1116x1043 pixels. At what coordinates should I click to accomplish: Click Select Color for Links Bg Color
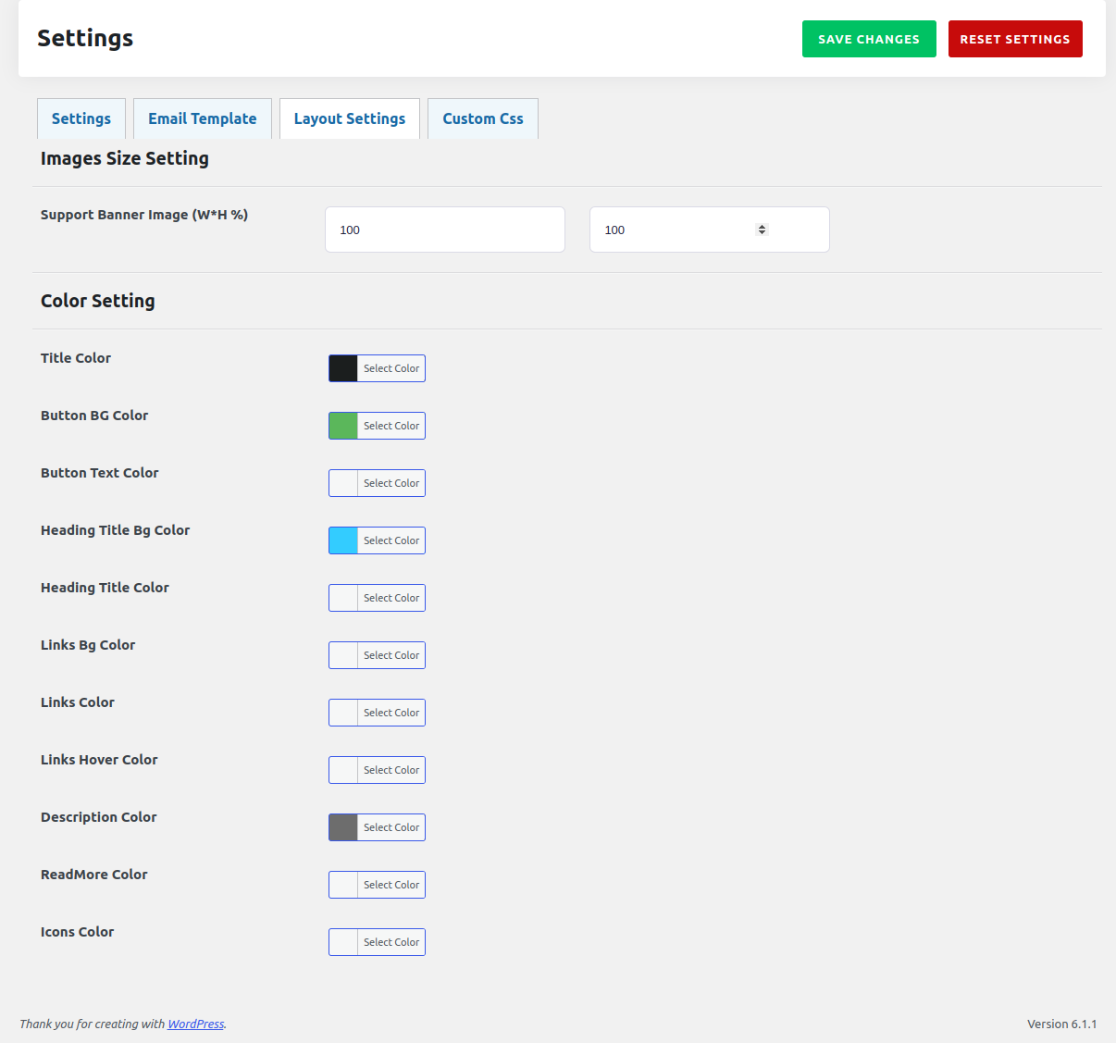click(x=391, y=655)
